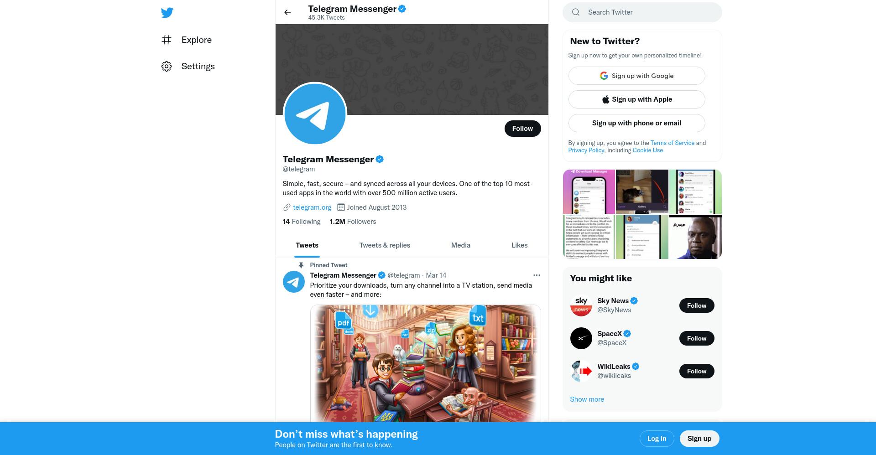Click the search magnifier icon
876x455 pixels.
tap(576, 12)
